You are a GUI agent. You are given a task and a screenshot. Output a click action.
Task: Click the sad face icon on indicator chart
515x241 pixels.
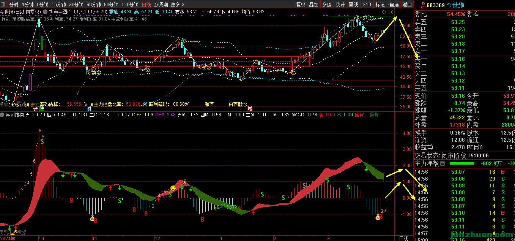tap(173, 188)
